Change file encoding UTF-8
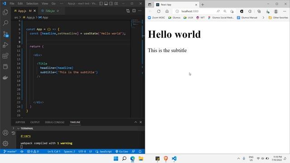The height and width of the screenshot is (163, 290). [x=82, y=151]
